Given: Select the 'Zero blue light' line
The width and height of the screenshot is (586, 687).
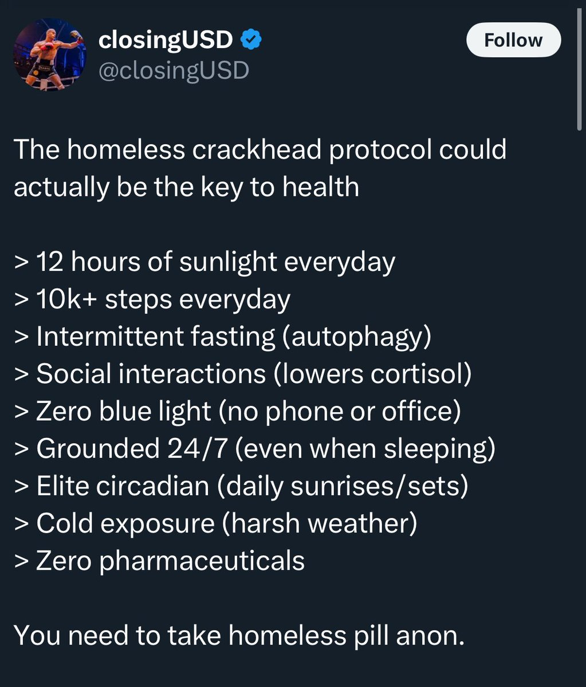Looking at the screenshot, I should 124,411.
